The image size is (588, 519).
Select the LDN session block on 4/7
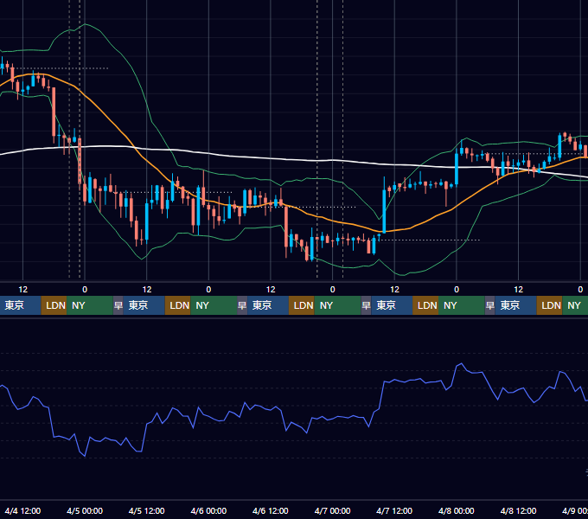point(425,305)
